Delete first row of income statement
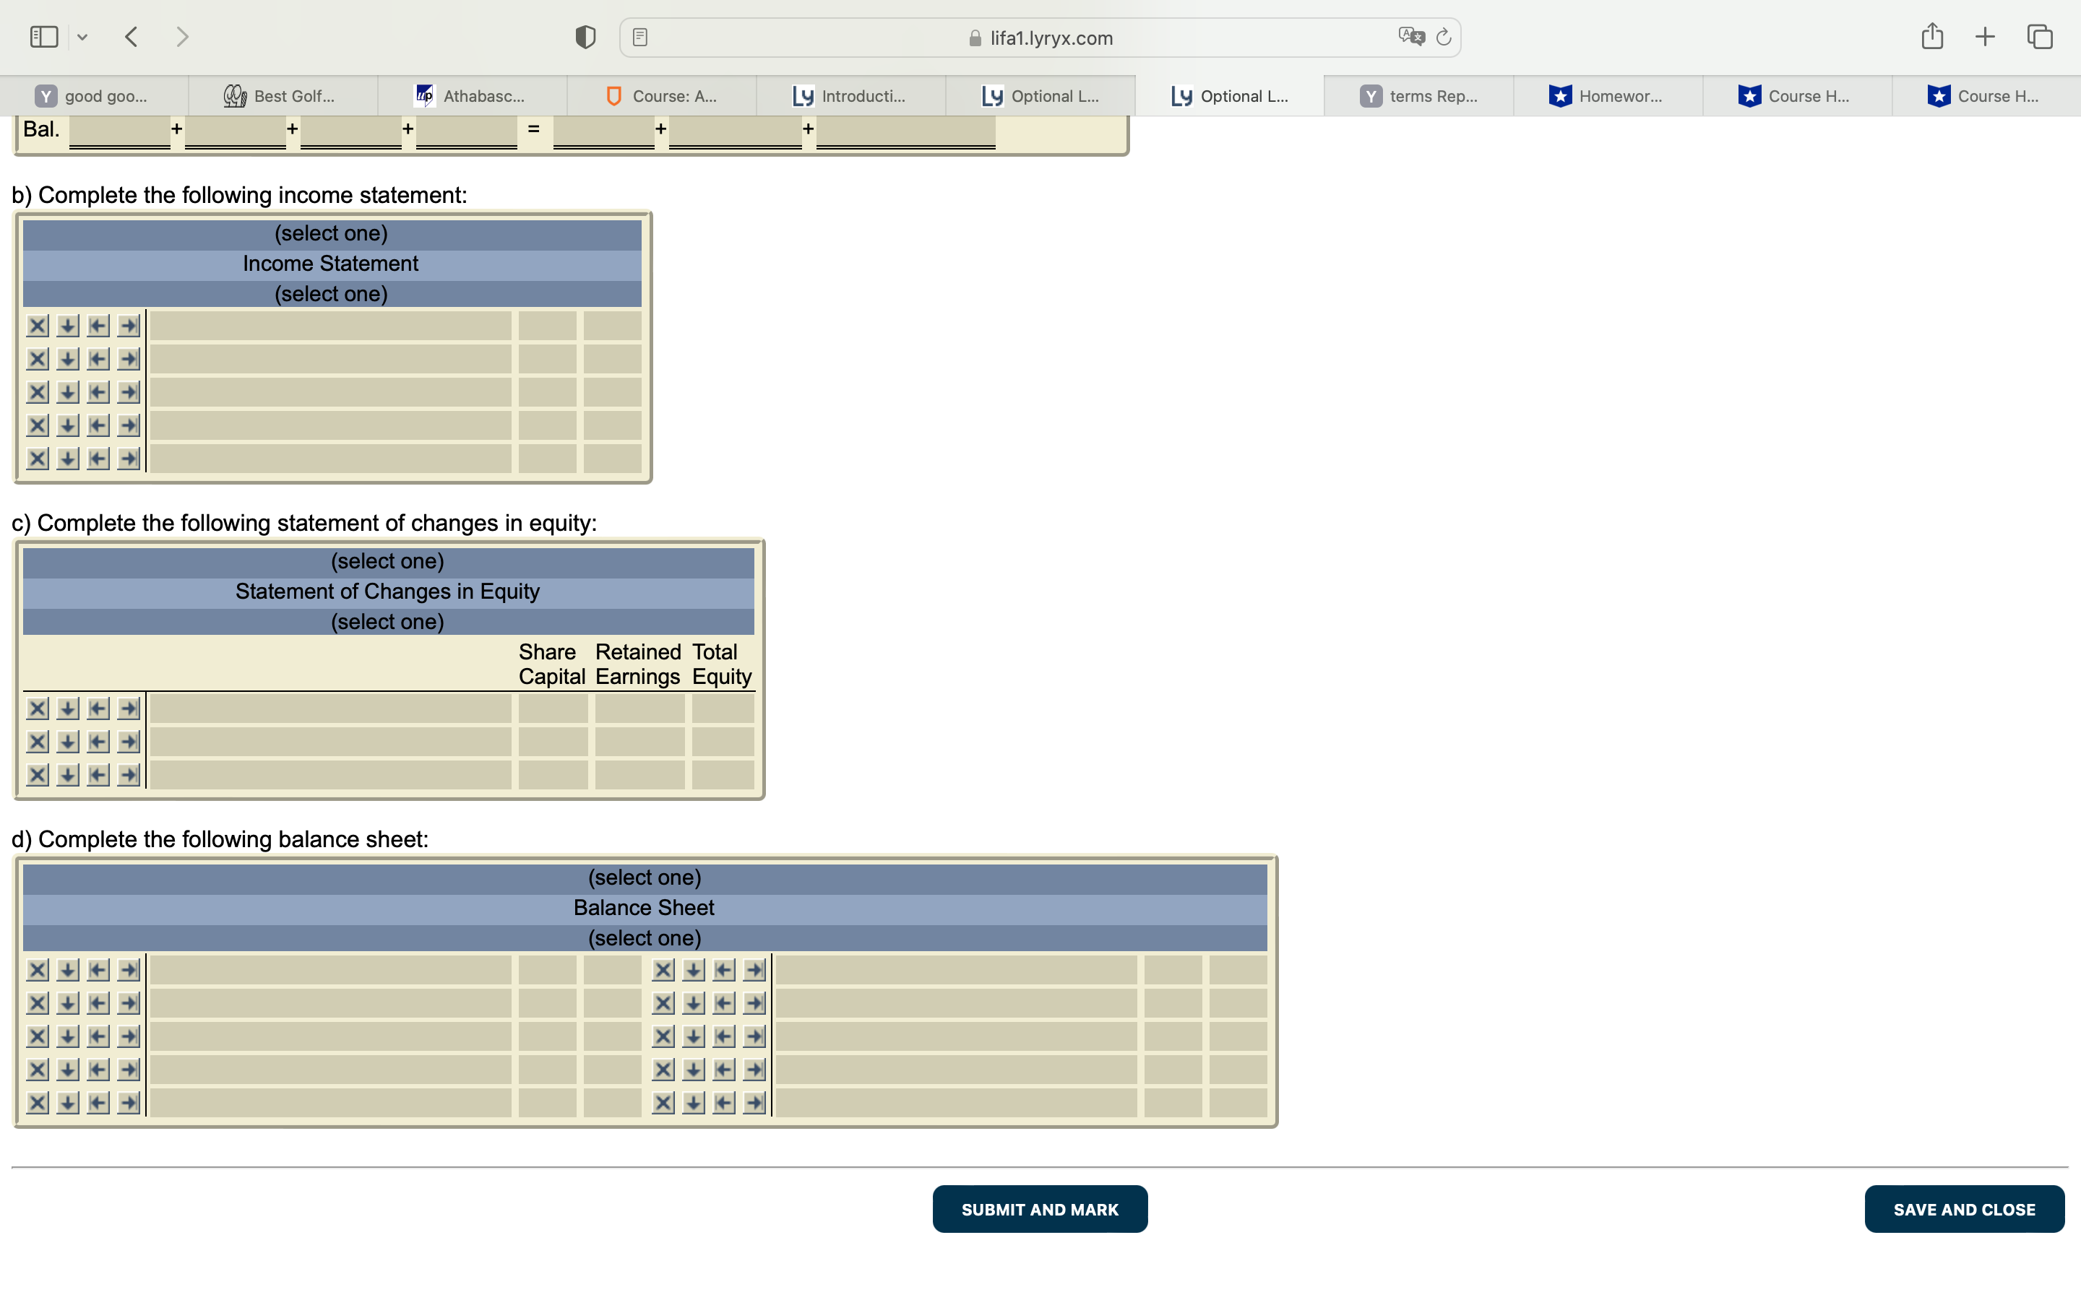The image size is (2081, 1300). pyautogui.click(x=37, y=326)
